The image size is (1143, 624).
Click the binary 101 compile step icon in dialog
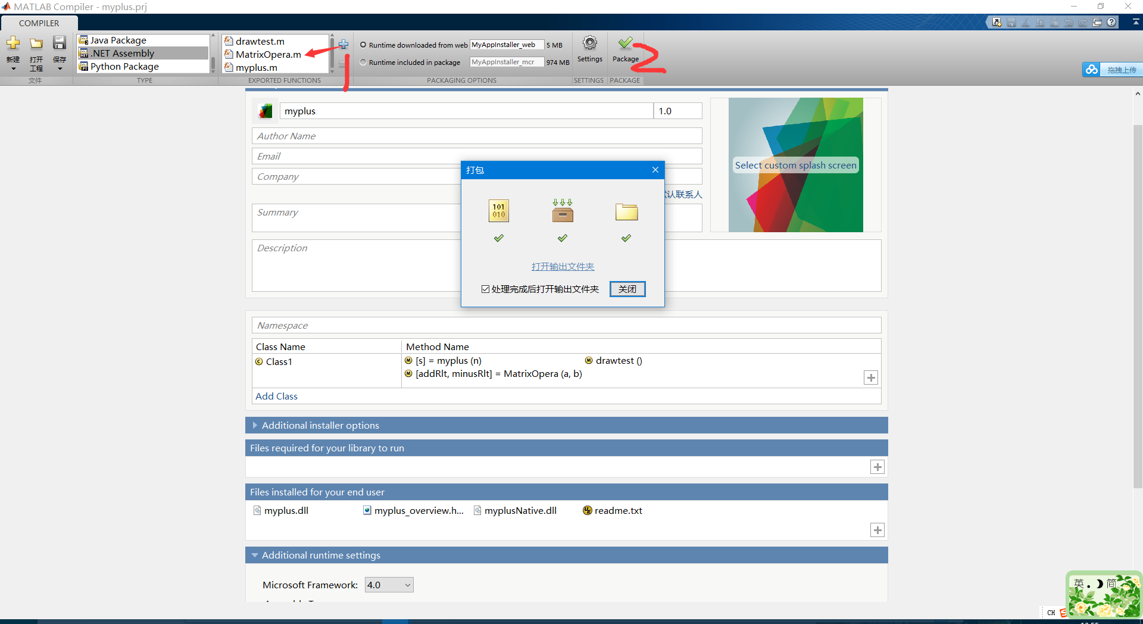click(x=499, y=211)
